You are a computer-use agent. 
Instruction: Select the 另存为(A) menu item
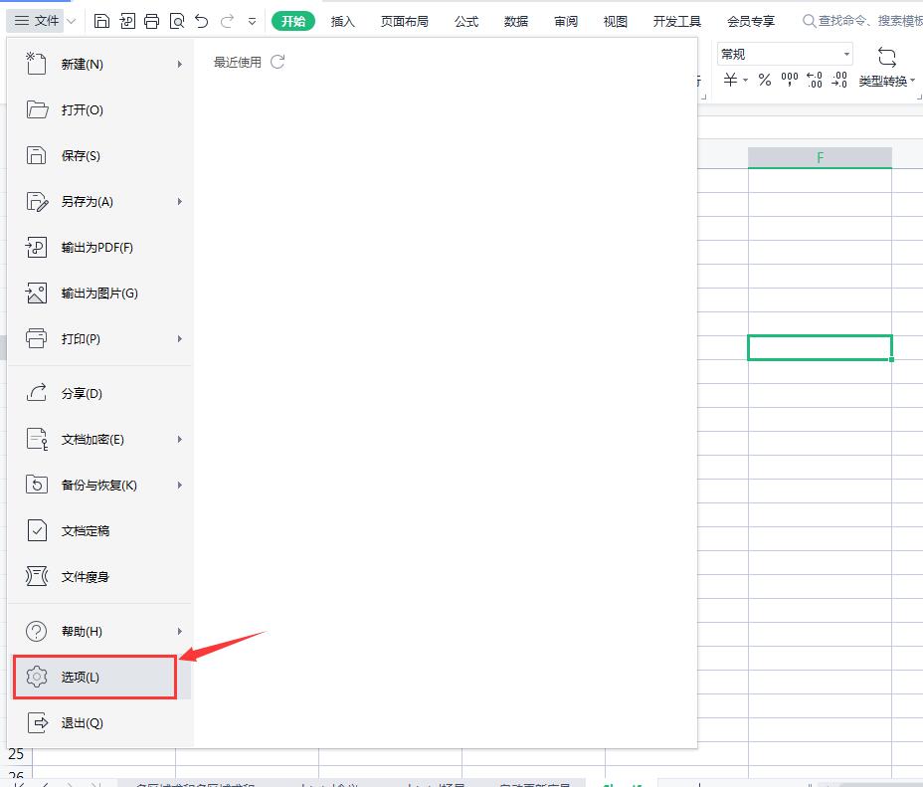coord(99,202)
